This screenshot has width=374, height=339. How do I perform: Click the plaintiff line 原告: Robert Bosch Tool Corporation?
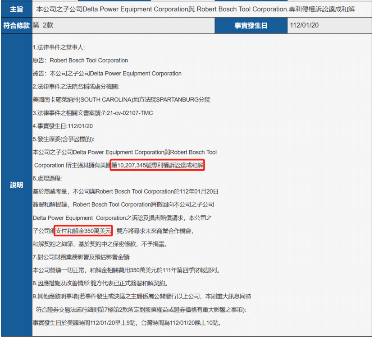(x=80, y=60)
